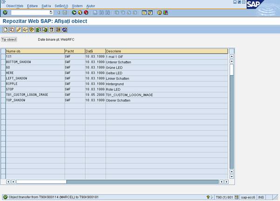
Task: Select row marker for LEFT_SHADOW
Action: coord(3,78)
